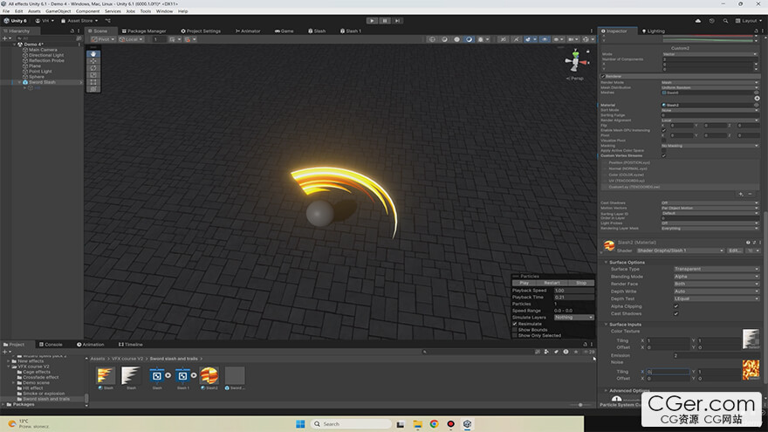This screenshot has width=768, height=432.
Task: Open the GameObject menu
Action: point(58,11)
